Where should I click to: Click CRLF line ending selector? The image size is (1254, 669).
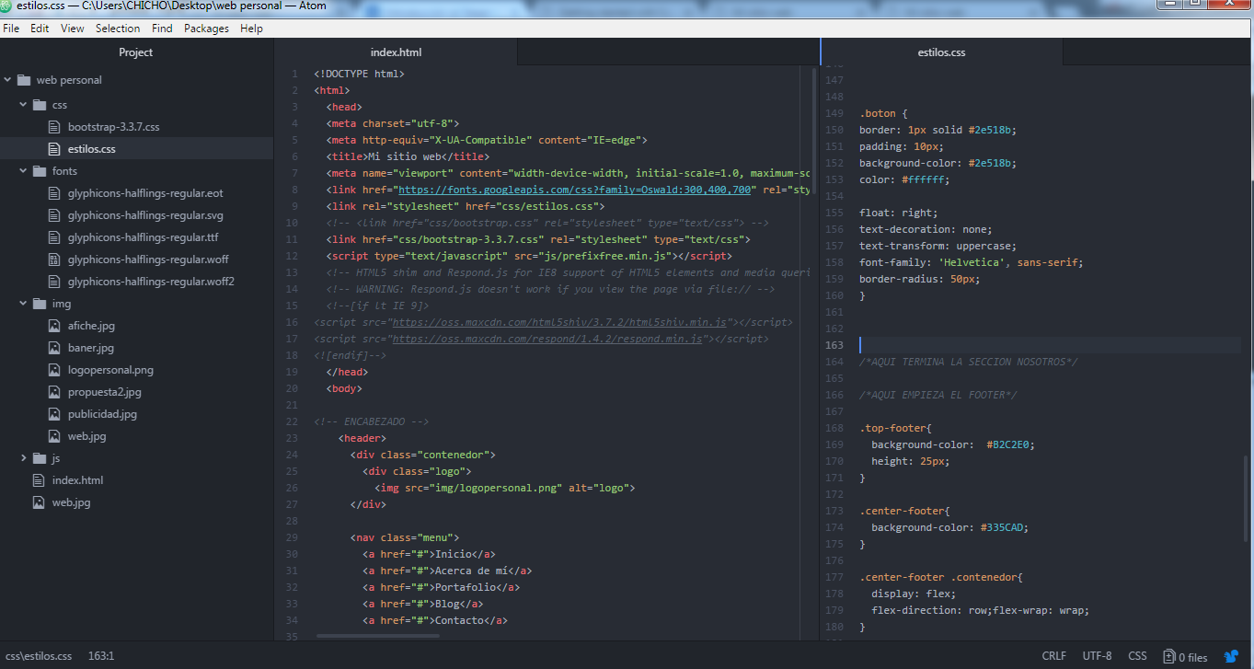[x=1054, y=657]
